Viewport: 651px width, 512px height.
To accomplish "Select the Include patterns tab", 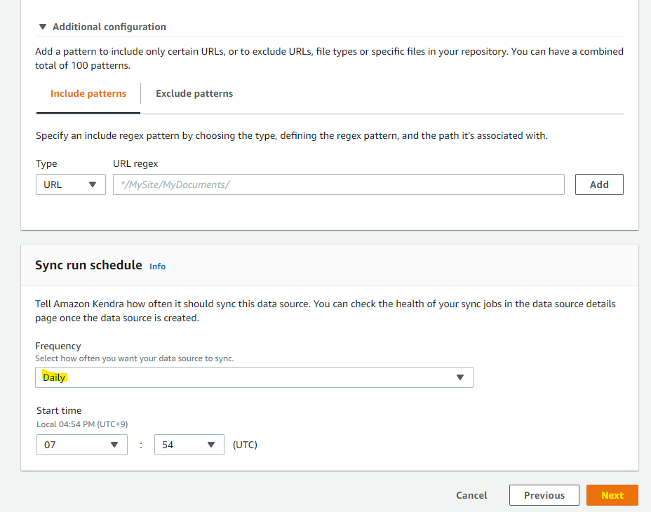I will [88, 93].
